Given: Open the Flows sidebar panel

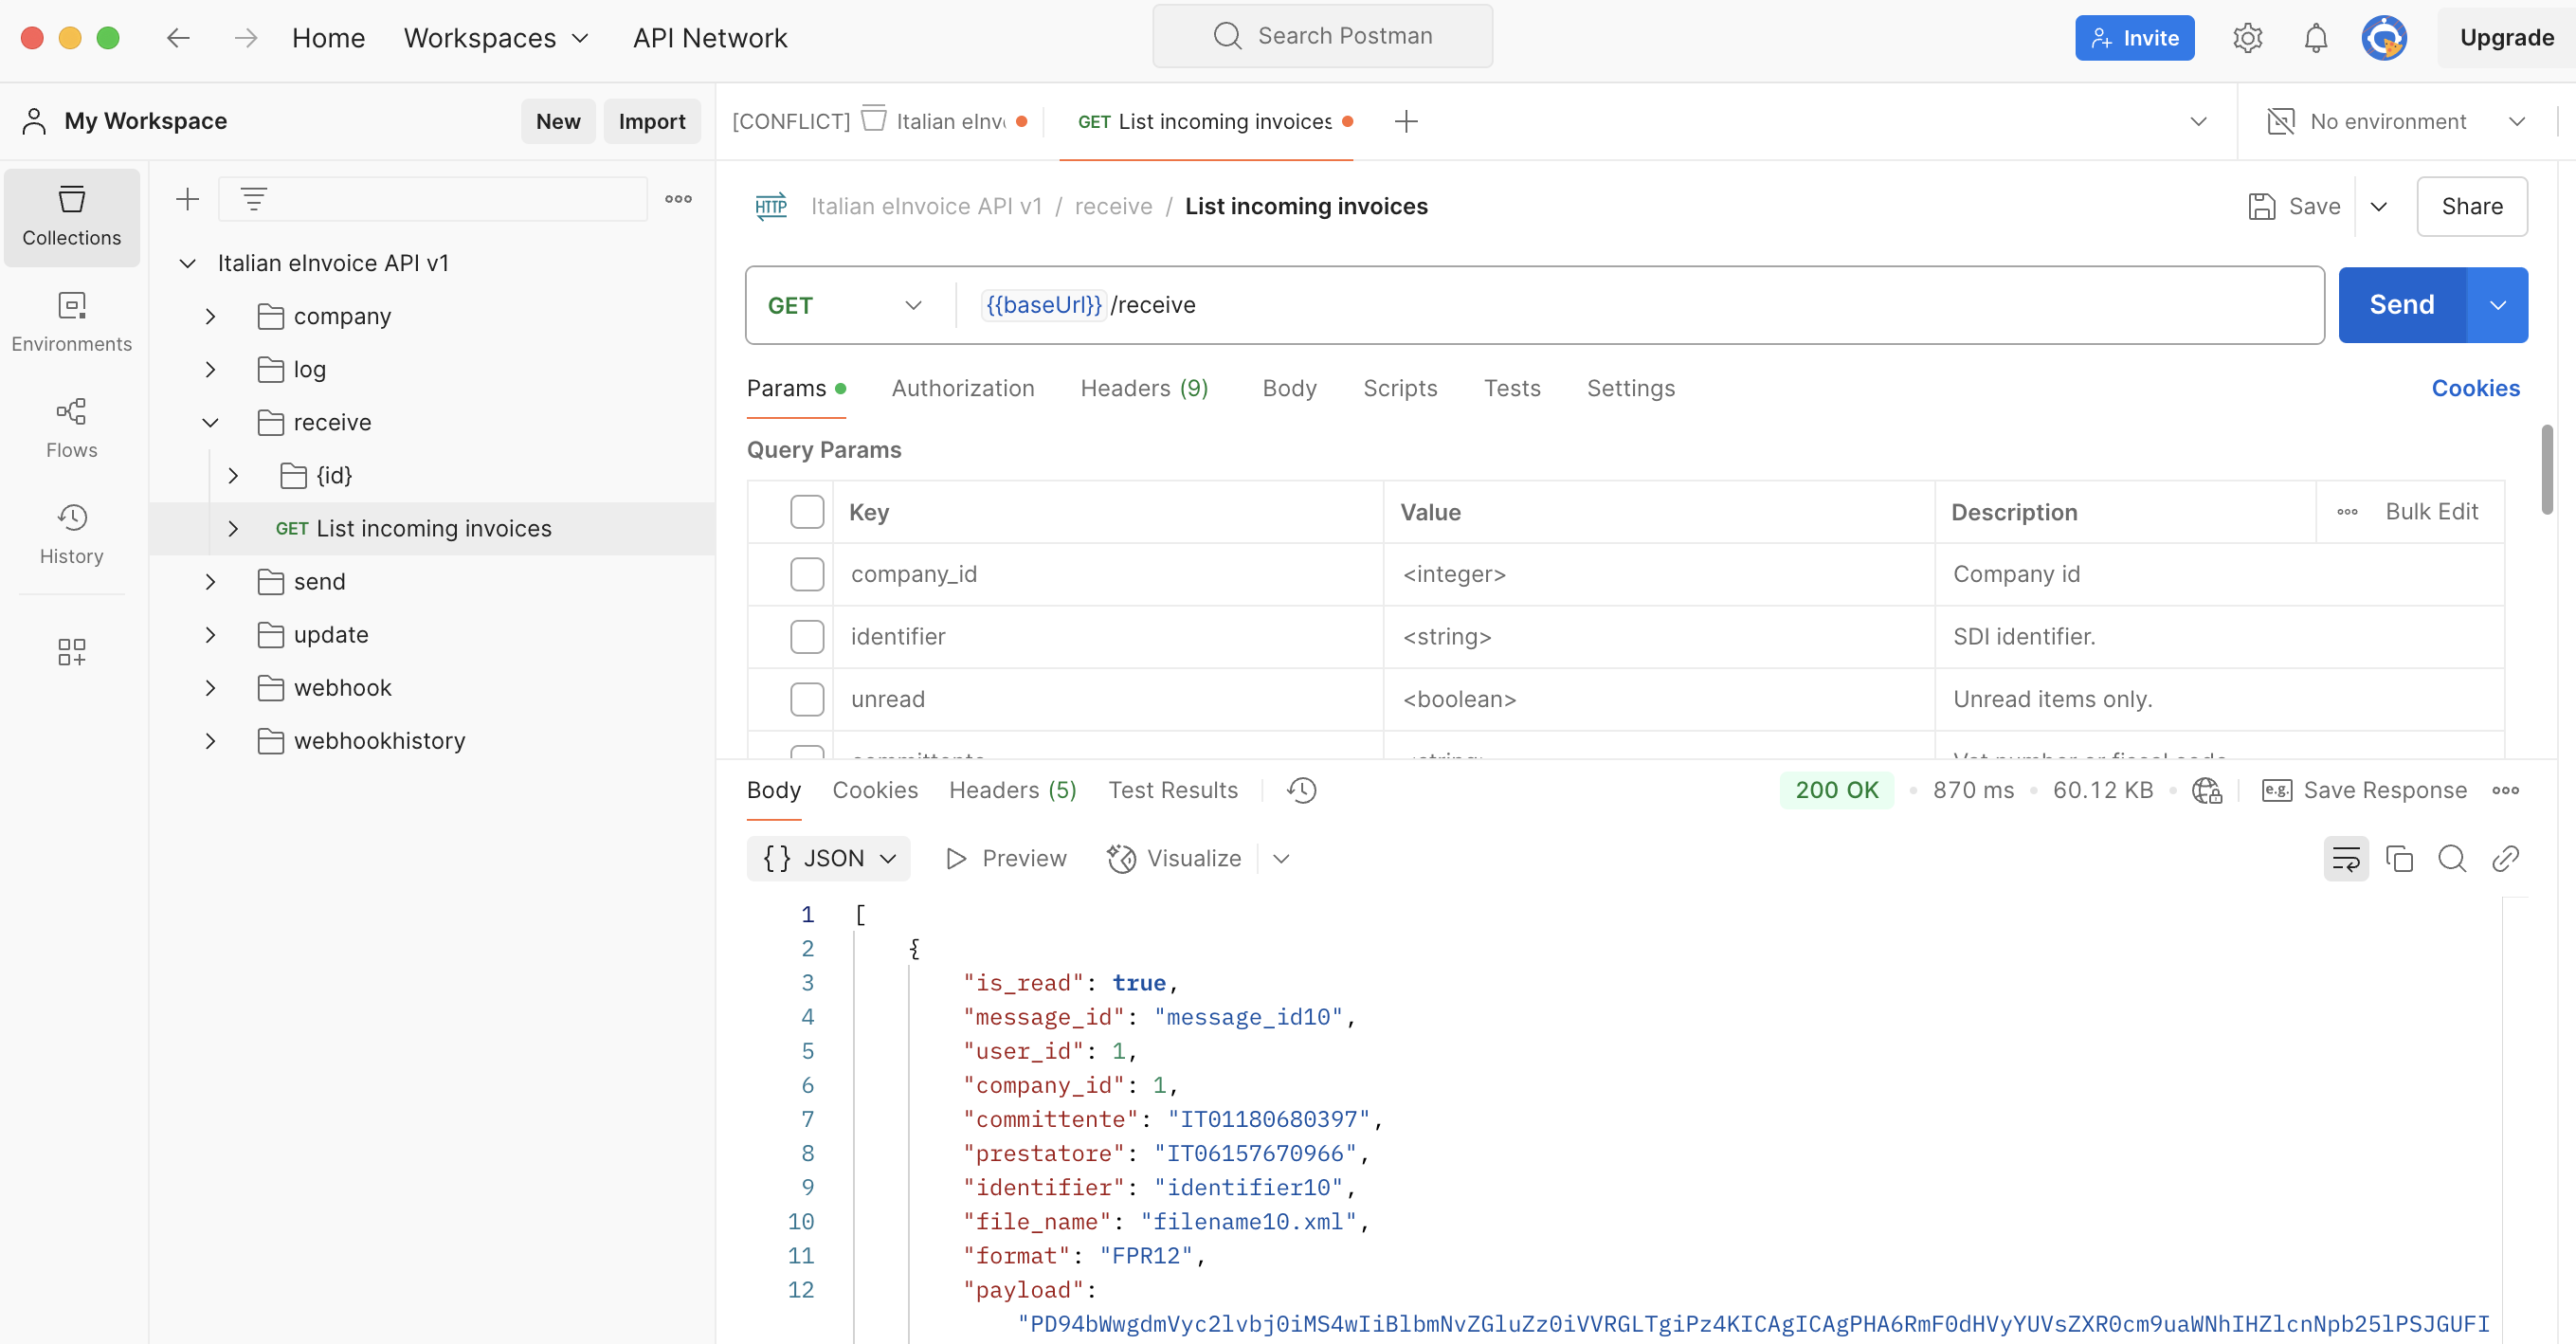Looking at the screenshot, I should tap(71, 428).
